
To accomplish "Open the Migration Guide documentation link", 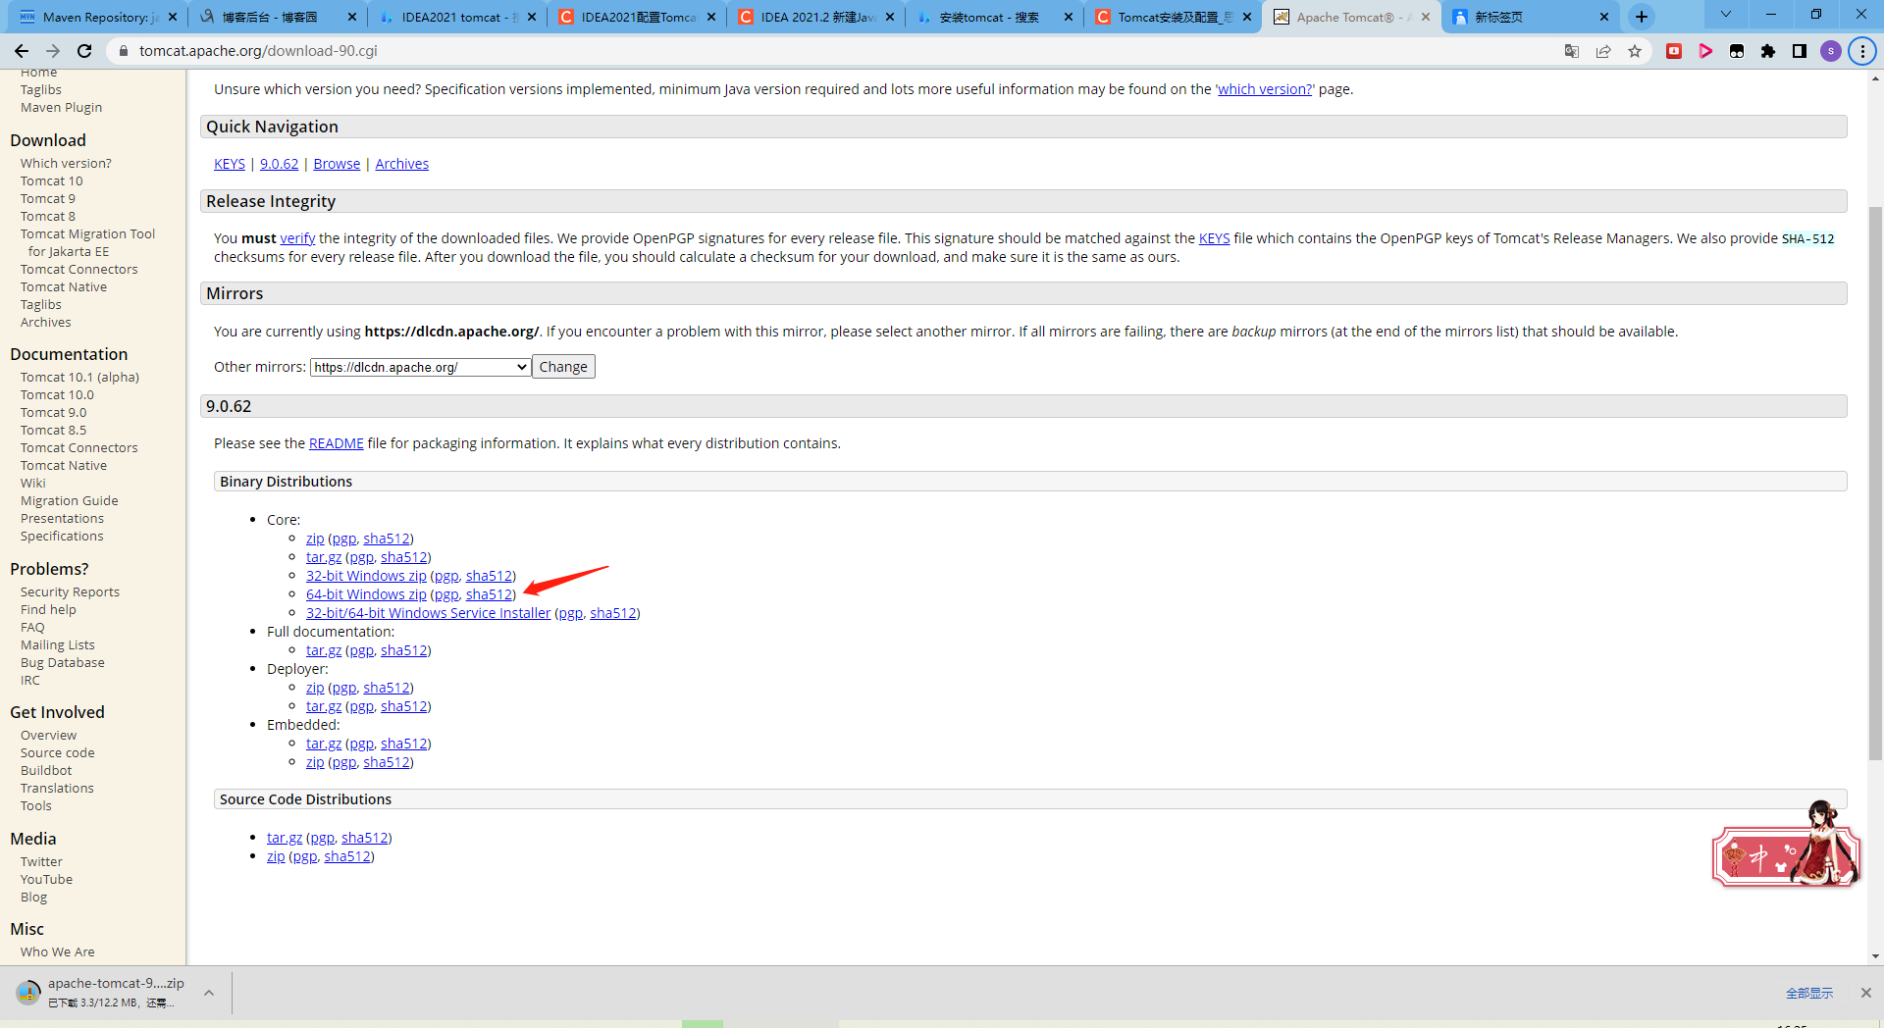I will [x=69, y=501].
